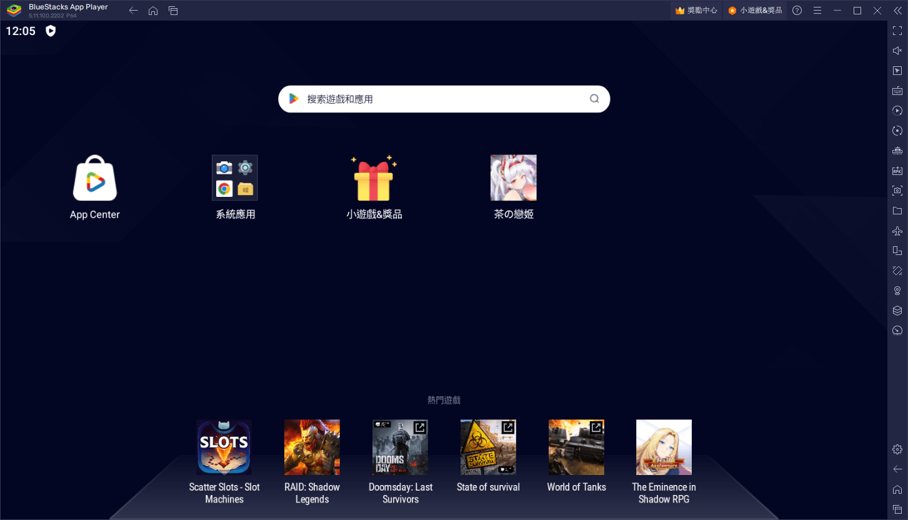This screenshot has width=908, height=520.
Task: Click the recent apps icon at sidebar bottom
Action: (x=897, y=509)
